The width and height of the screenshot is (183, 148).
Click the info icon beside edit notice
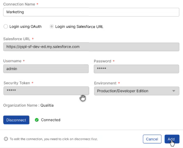click(x=6, y=139)
